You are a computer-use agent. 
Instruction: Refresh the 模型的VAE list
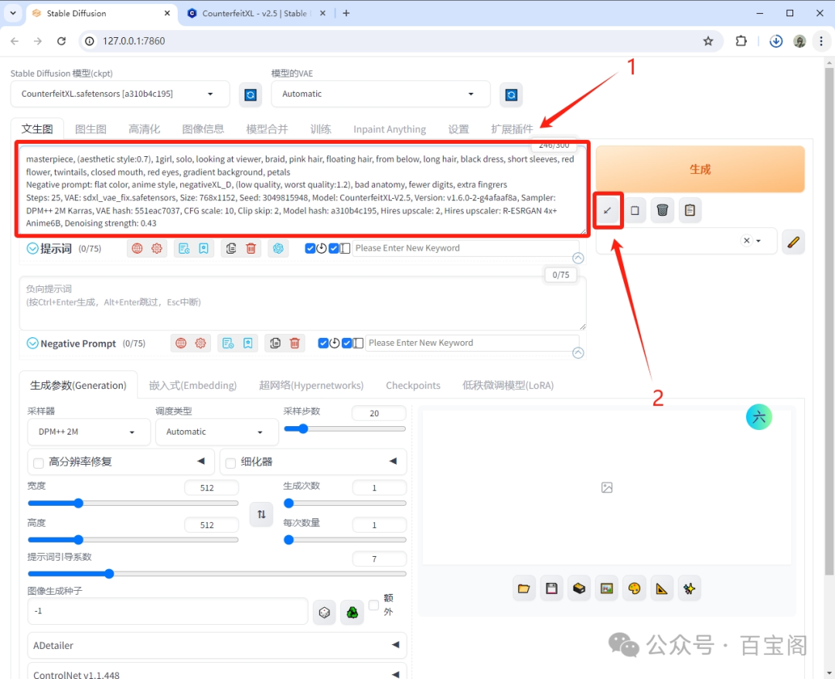pos(511,95)
